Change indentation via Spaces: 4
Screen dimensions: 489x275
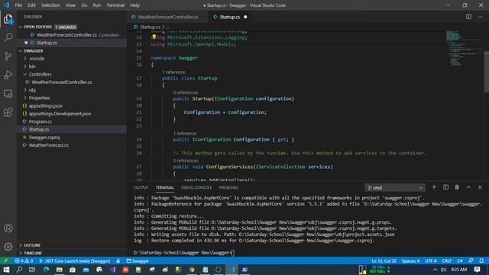pyautogui.click(x=410, y=261)
